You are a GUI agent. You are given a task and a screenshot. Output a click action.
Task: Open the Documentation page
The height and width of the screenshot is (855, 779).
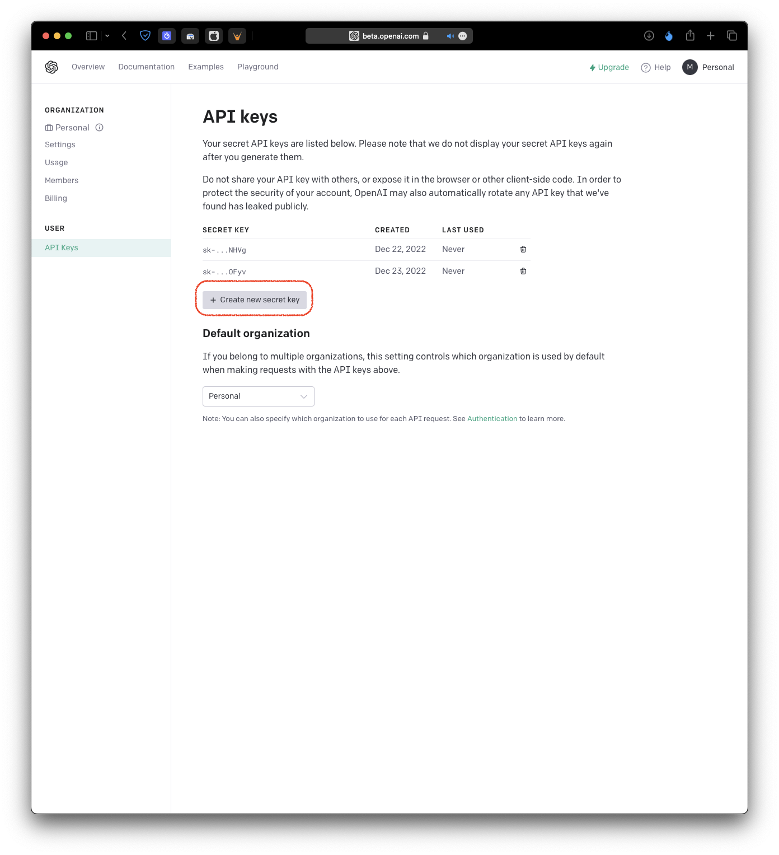(x=146, y=67)
